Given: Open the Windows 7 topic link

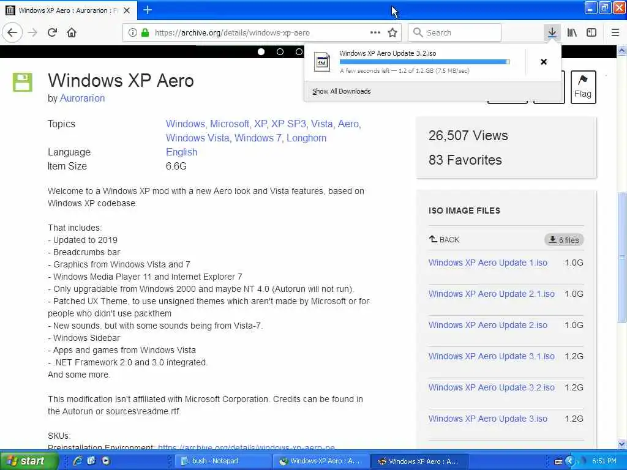Looking at the screenshot, I should 258,138.
